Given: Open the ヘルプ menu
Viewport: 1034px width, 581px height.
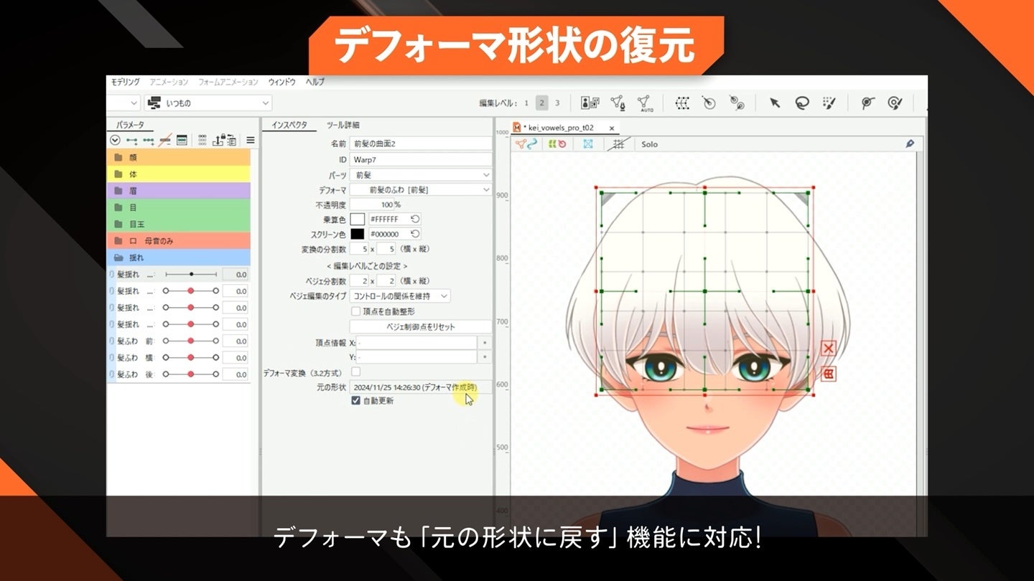Looking at the screenshot, I should click(315, 82).
